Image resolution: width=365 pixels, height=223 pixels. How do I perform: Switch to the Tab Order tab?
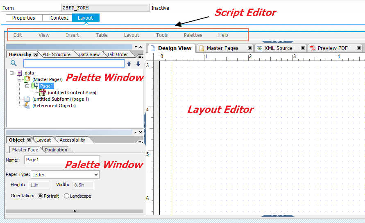(117, 54)
